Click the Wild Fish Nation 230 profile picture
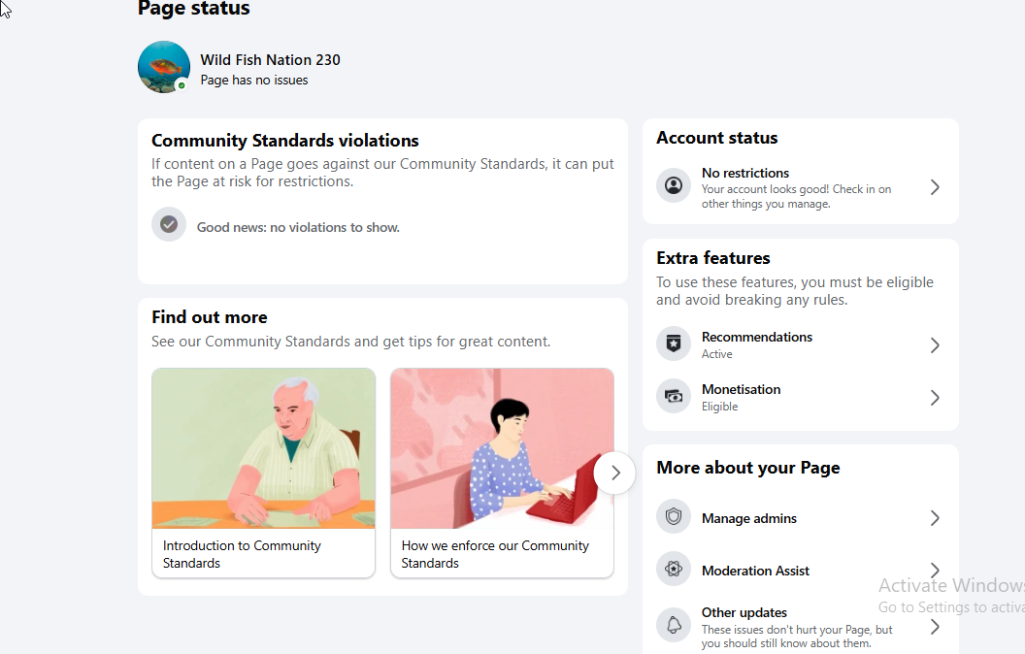Image resolution: width=1025 pixels, height=654 pixels. [163, 67]
